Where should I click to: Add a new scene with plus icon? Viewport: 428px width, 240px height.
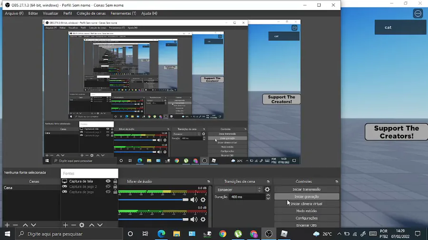point(7,225)
